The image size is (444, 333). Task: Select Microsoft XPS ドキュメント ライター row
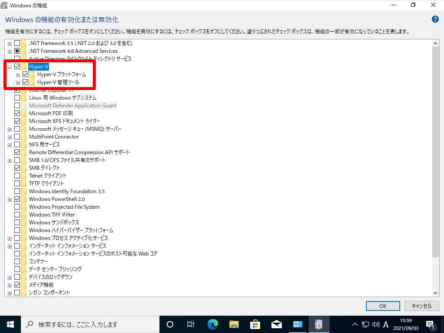65,121
